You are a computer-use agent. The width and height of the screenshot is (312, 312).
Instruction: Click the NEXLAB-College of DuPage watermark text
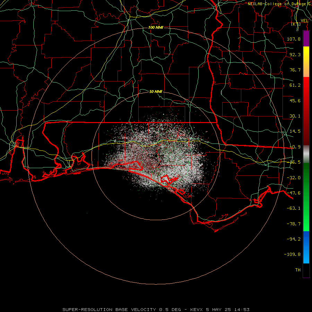pos(279,4)
